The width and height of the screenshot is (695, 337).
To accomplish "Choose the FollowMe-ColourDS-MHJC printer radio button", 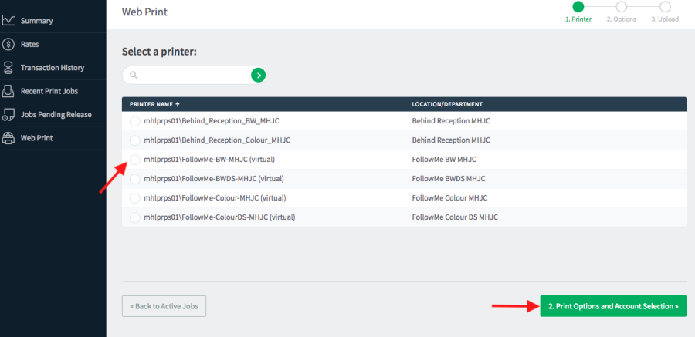I will (135, 217).
